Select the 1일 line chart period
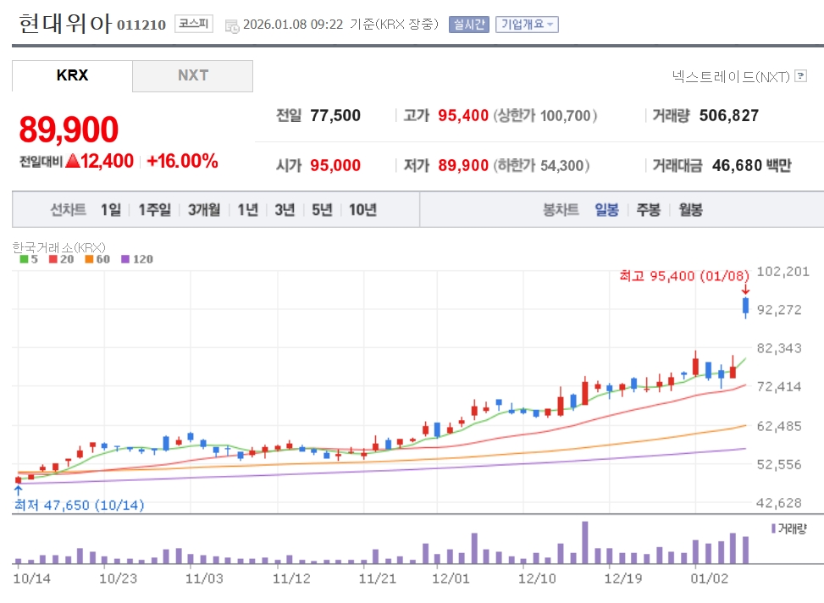This screenshot has width=824, height=603. 110,210
